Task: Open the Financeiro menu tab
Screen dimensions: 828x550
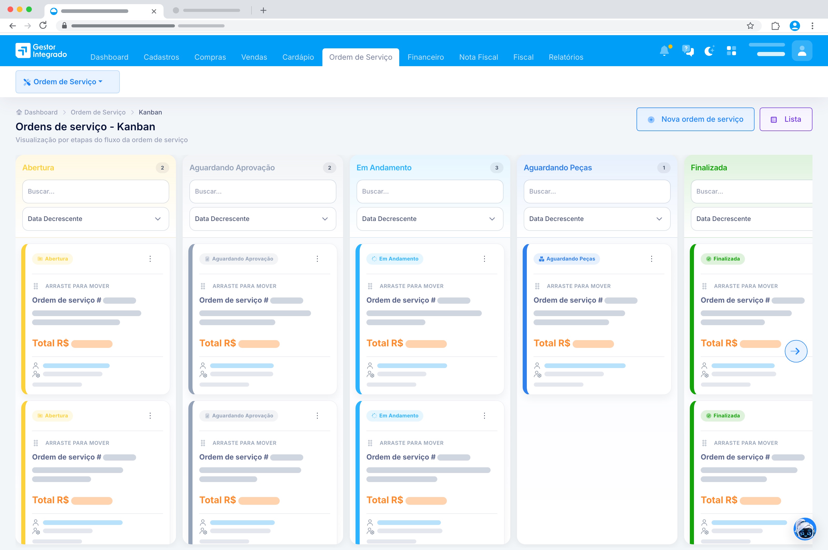Action: point(426,57)
